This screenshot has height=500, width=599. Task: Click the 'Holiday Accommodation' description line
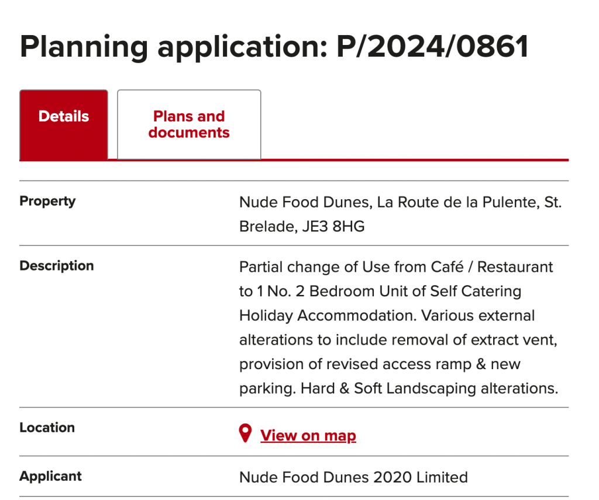pyautogui.click(x=387, y=315)
